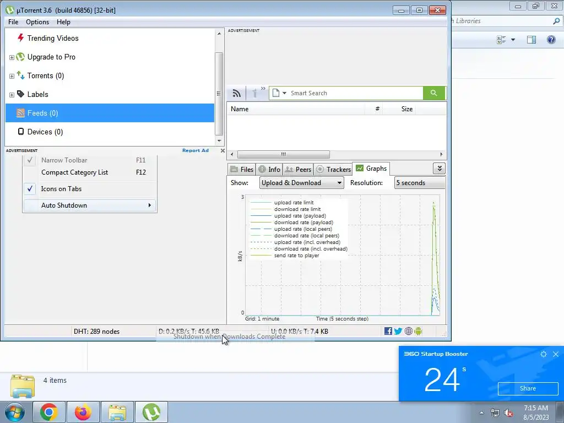Click the uTorrent taskbar icon
This screenshot has width=564, height=423.
151,412
